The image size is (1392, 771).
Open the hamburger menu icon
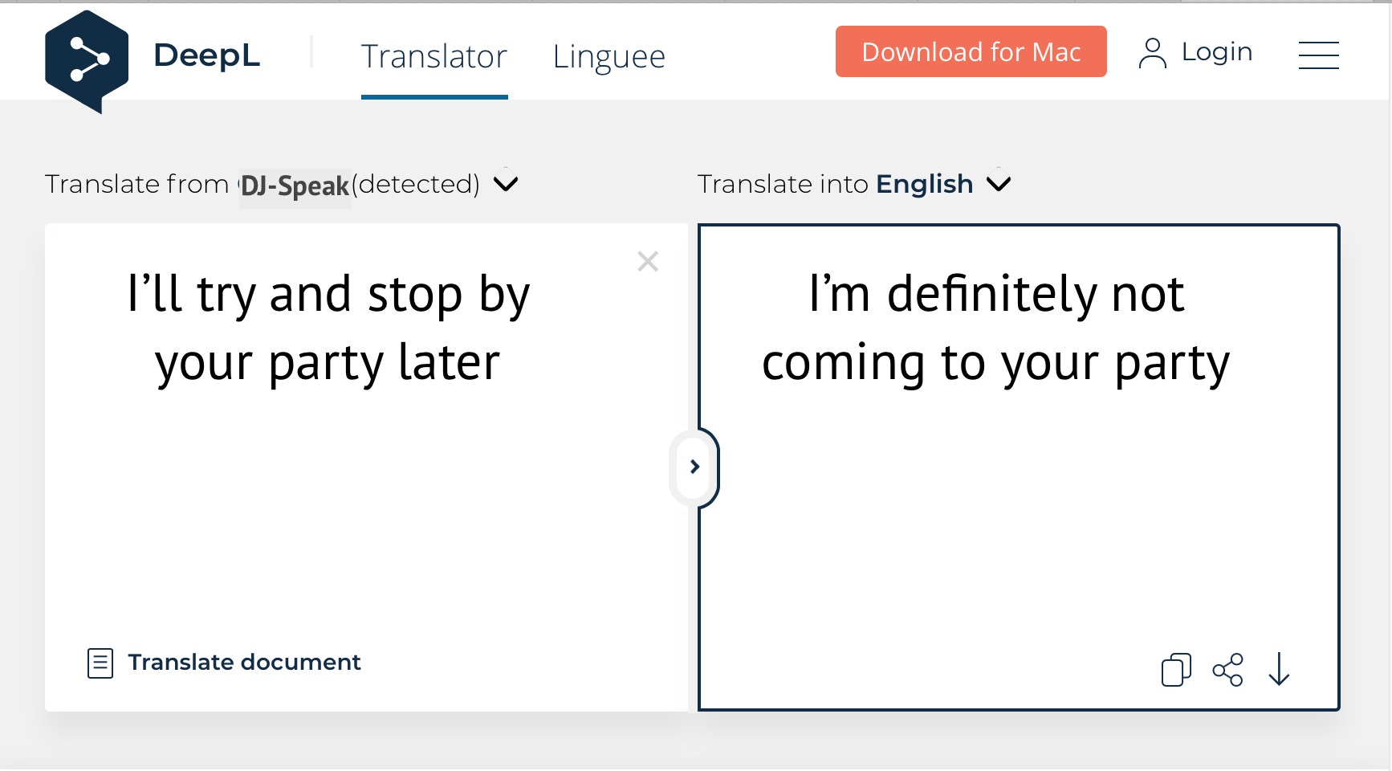tap(1318, 55)
